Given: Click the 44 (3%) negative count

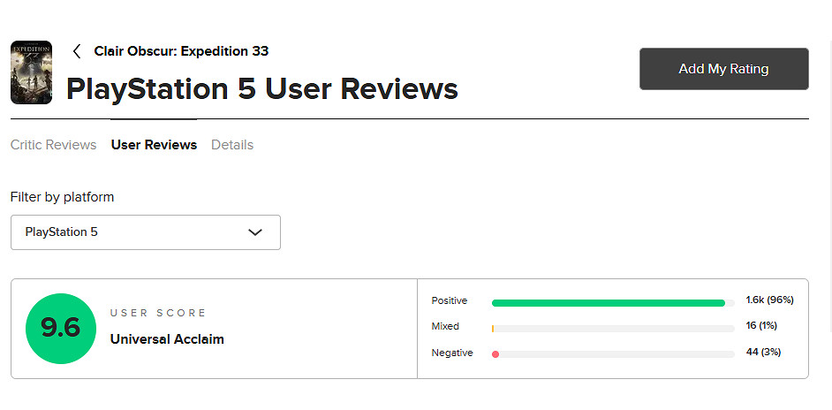Looking at the screenshot, I should point(763,353).
